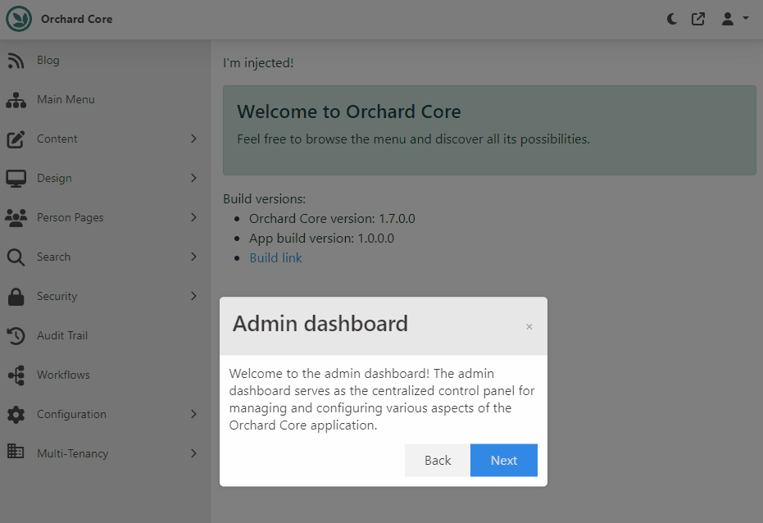Open the user account icon in the header
Viewport: 763px width, 523px height.
pos(728,19)
